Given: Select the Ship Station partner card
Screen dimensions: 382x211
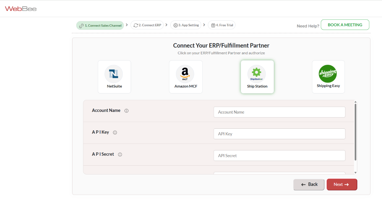Looking at the screenshot, I should click(257, 77).
